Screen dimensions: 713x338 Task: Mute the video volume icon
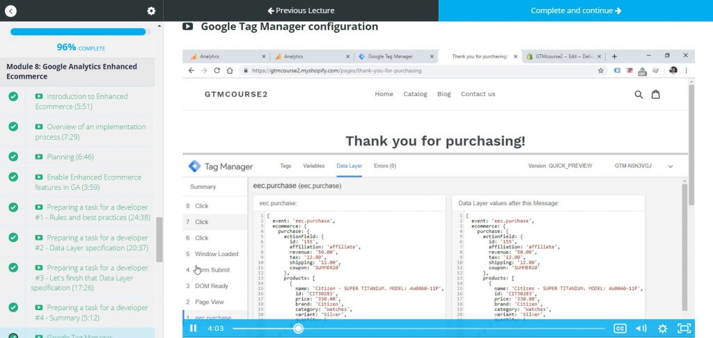[x=641, y=328]
